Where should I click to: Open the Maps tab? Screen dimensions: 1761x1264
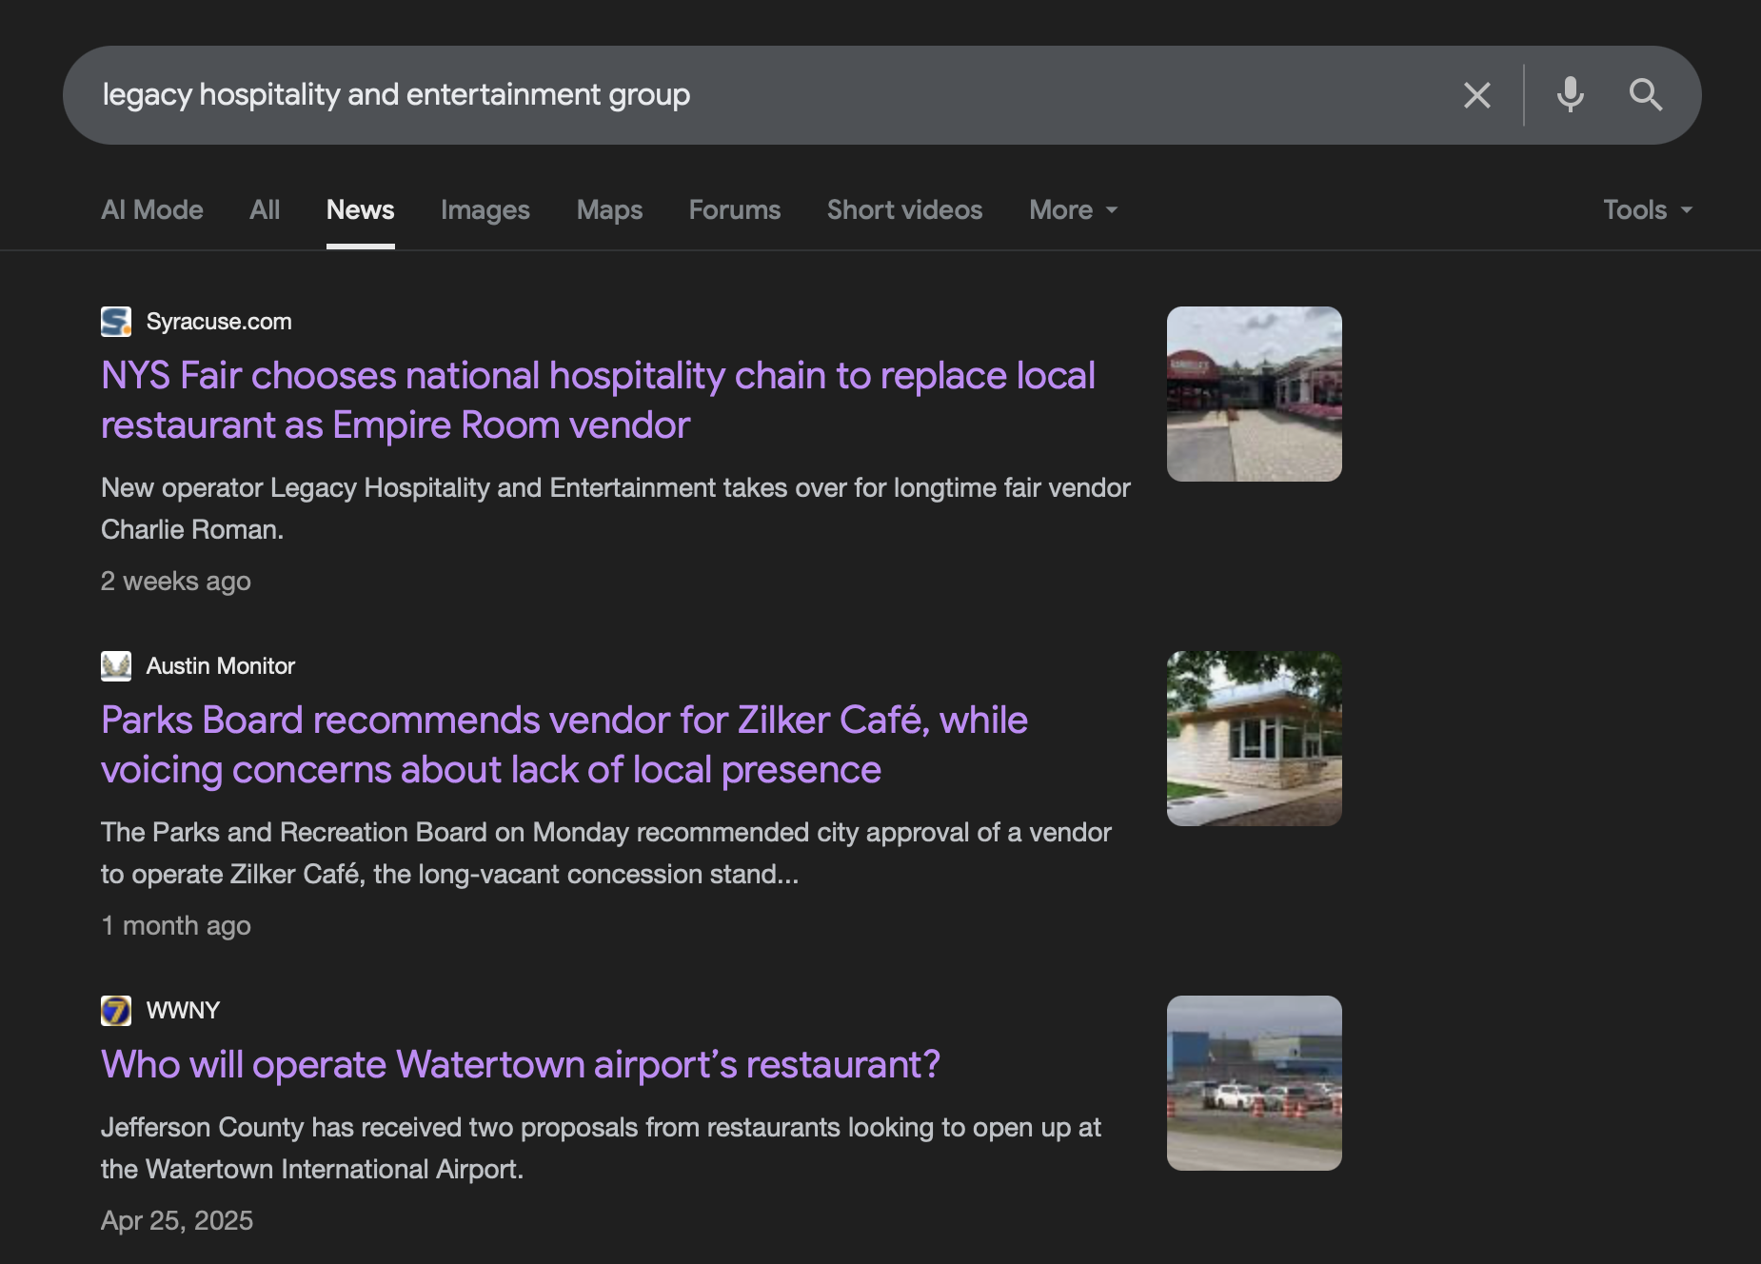(609, 209)
